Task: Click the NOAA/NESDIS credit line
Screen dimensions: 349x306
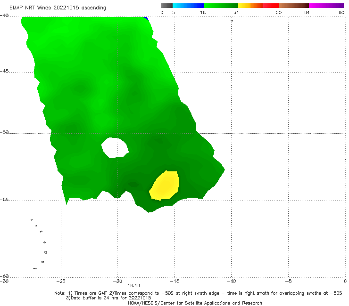Action: tap(195, 303)
